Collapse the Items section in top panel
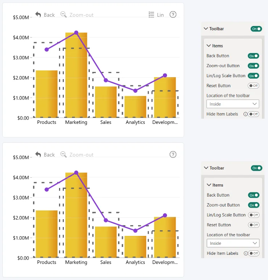Image resolution: width=268 pixels, height=280 pixels. click(209, 46)
